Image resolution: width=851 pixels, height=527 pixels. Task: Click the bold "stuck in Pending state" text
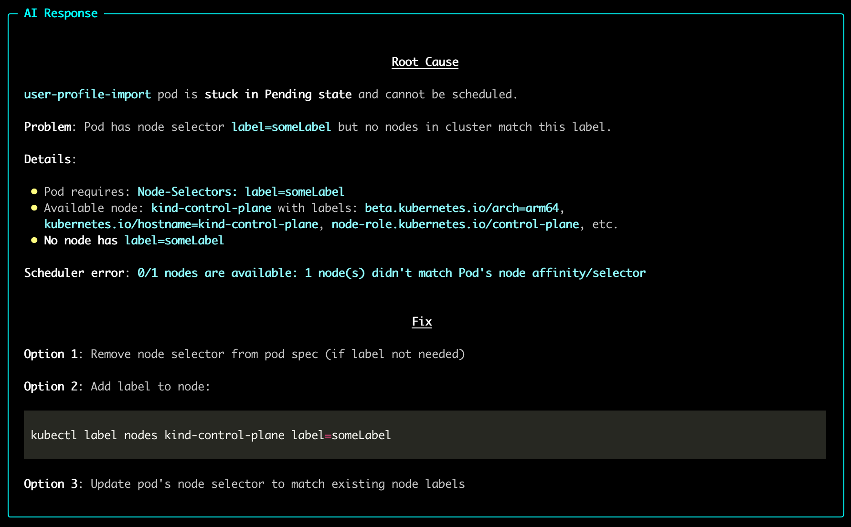(x=278, y=95)
